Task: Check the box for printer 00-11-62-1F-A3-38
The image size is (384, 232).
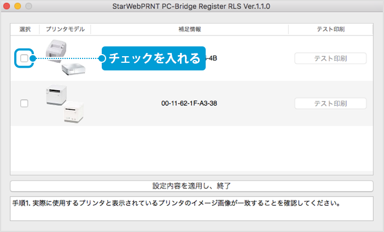Action: (24, 103)
